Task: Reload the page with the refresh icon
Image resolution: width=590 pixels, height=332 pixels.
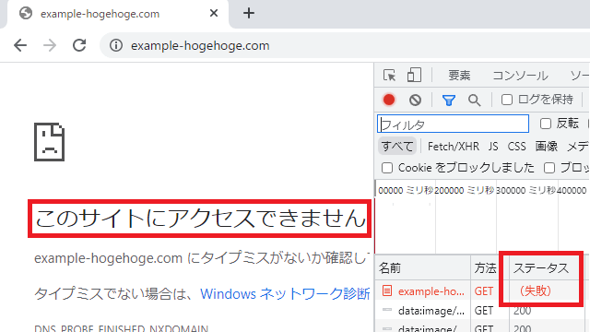Action: tap(79, 45)
